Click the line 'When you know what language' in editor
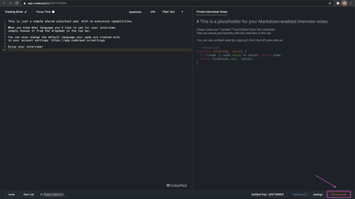The image size is (355, 199). pyautogui.click(x=62, y=28)
